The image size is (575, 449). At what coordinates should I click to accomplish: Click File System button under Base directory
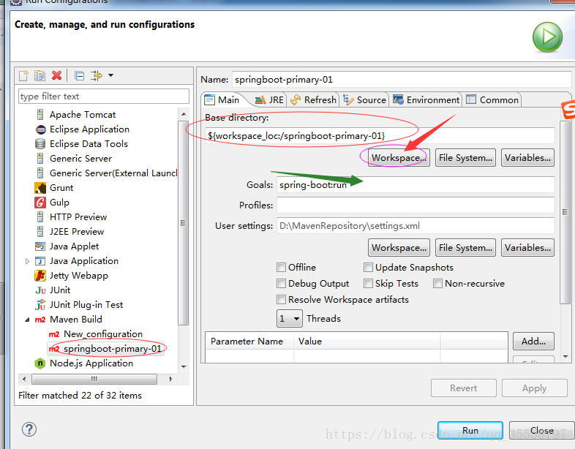pyautogui.click(x=465, y=158)
